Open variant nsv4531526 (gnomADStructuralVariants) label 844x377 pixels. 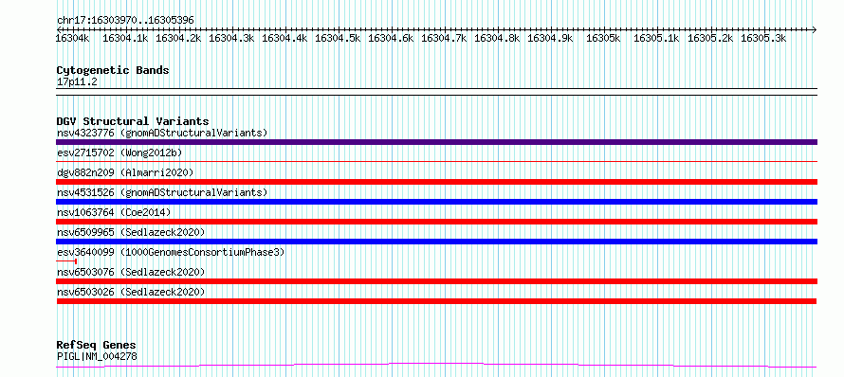pos(162,192)
